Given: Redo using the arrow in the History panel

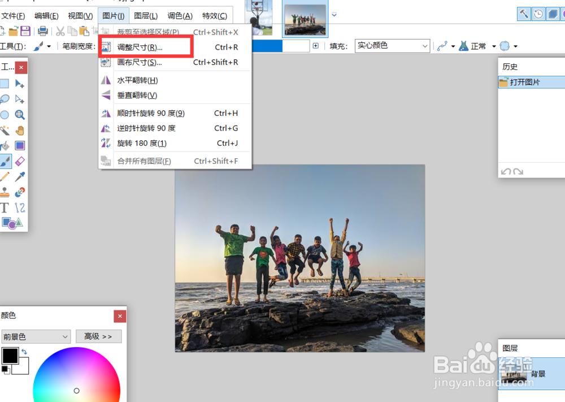Looking at the screenshot, I should pyautogui.click(x=518, y=172).
